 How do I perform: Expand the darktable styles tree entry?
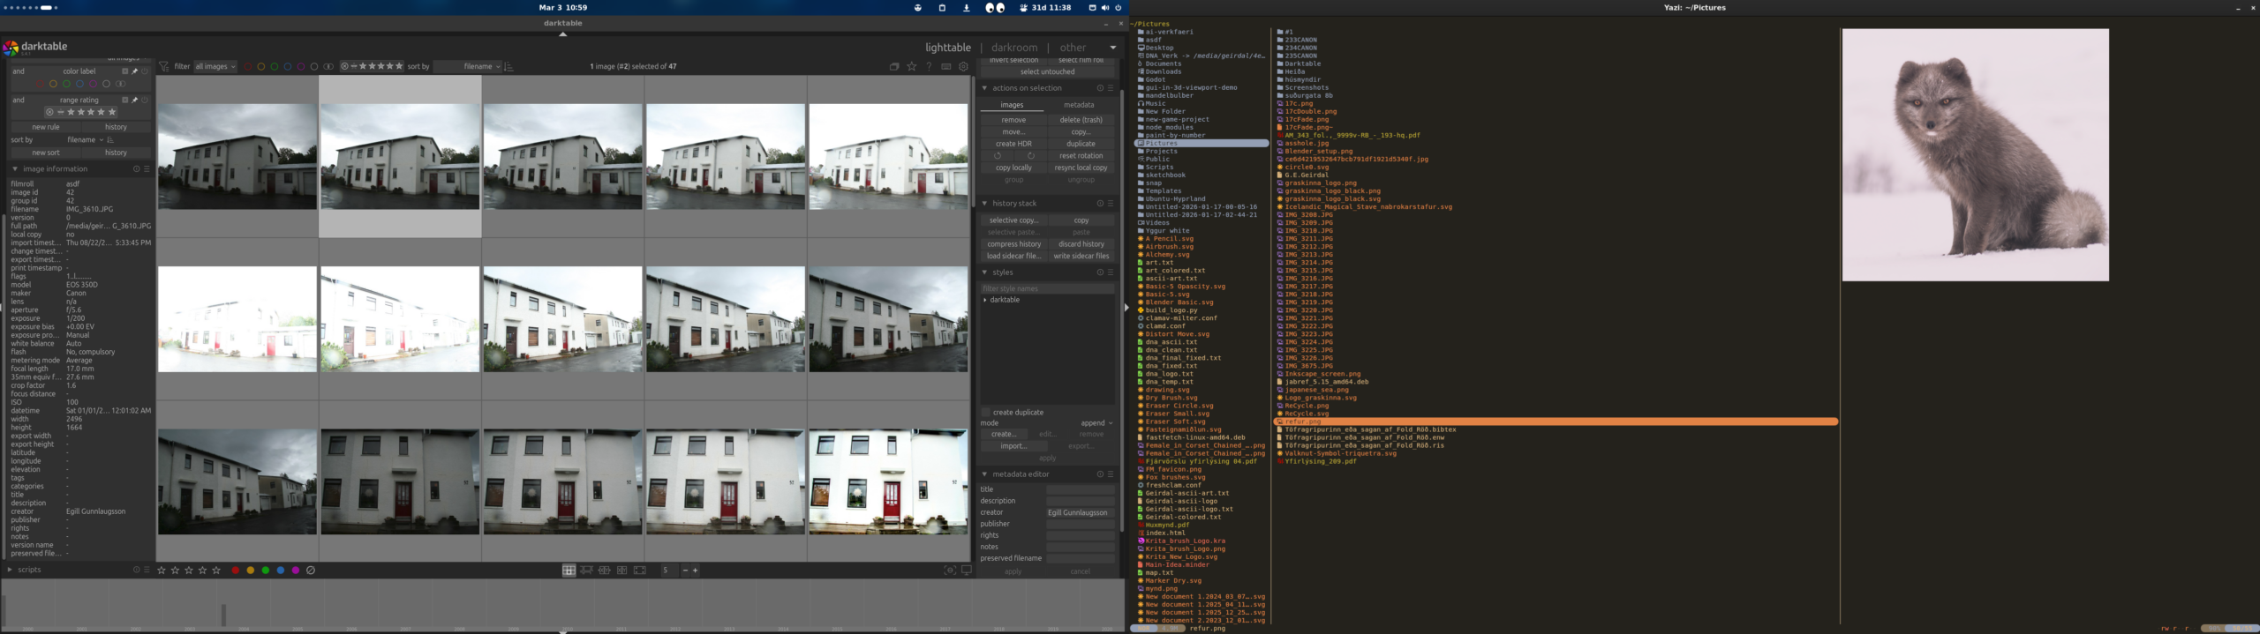985,300
